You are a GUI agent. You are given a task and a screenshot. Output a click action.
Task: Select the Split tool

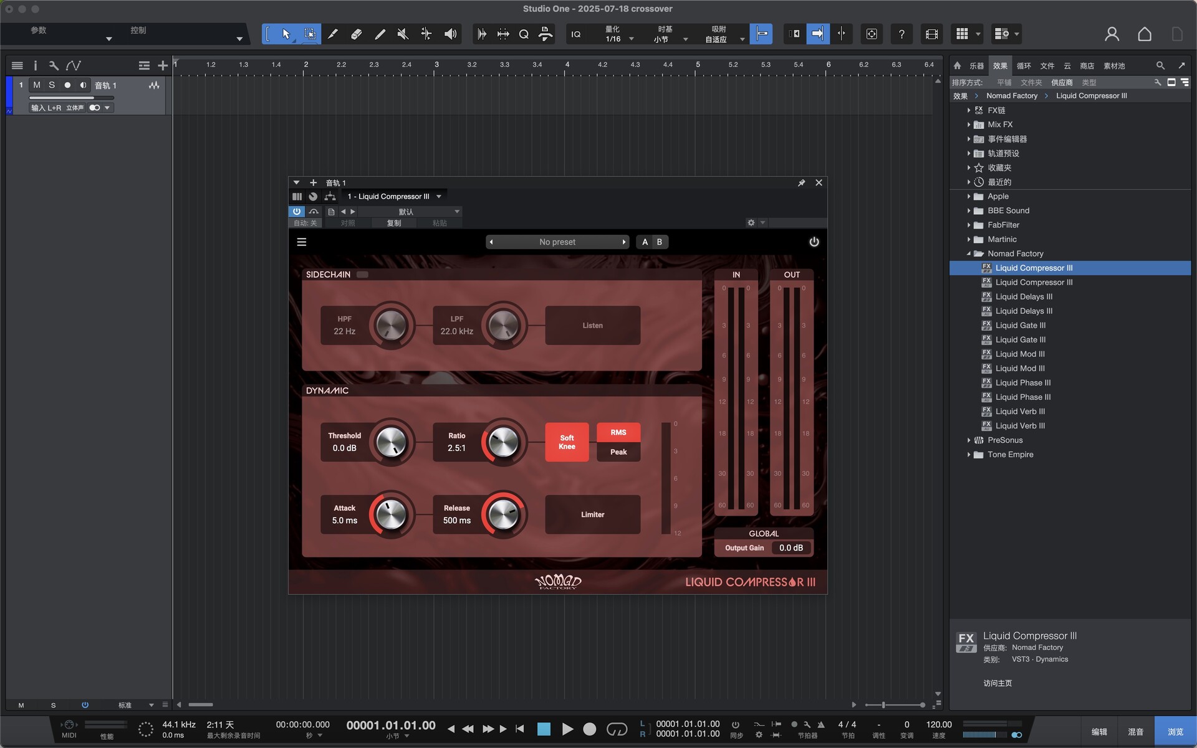tap(333, 34)
